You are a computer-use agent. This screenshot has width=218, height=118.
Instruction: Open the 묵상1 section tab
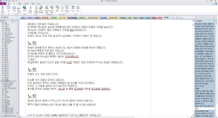point(135,18)
